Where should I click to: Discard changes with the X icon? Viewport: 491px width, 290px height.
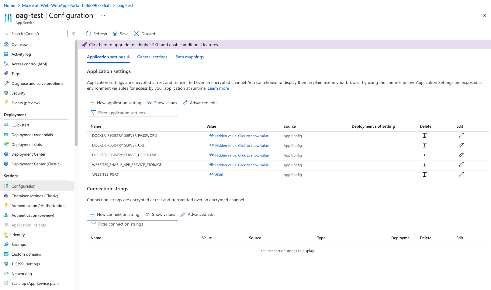[137, 34]
